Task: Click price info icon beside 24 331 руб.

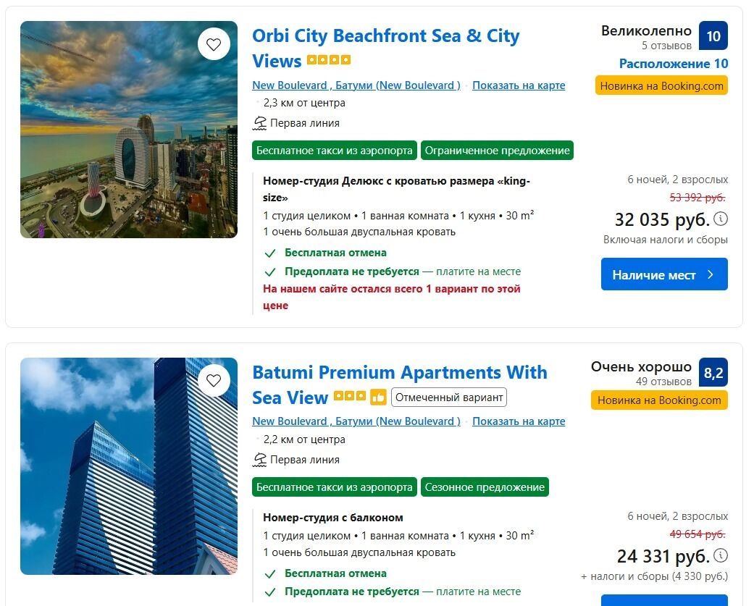Action: click(x=721, y=556)
